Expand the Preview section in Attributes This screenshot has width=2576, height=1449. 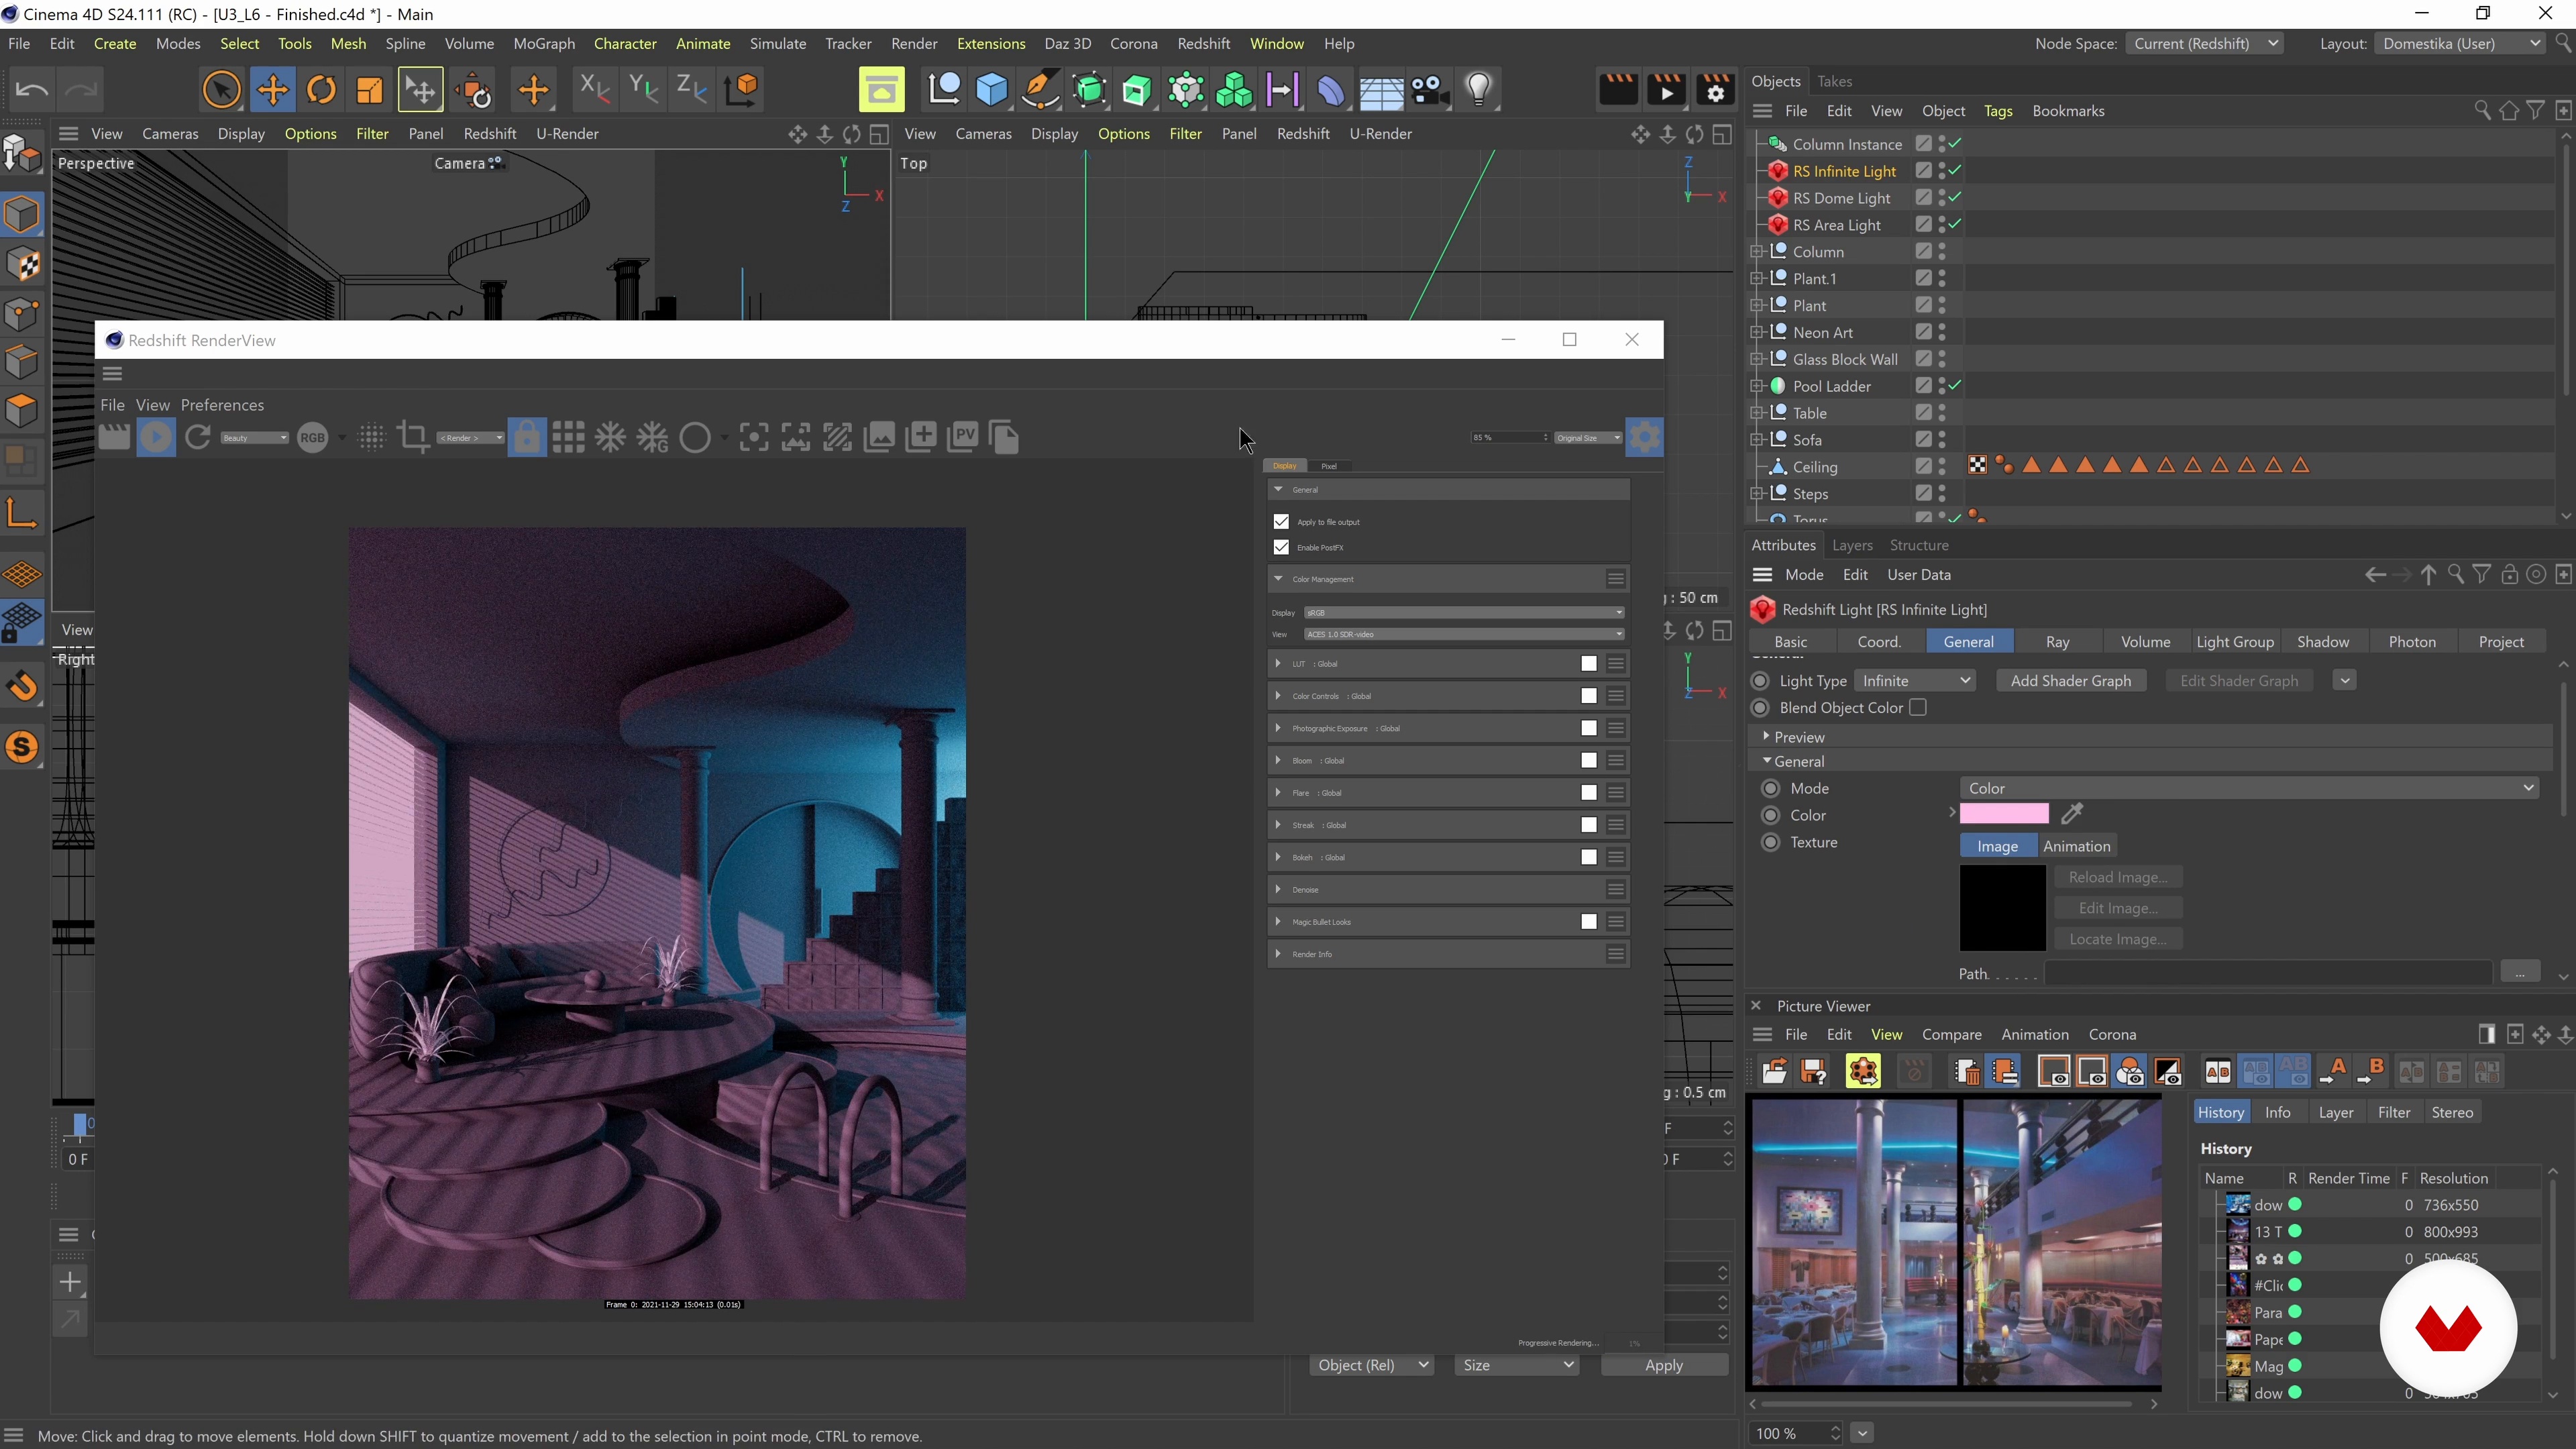(1767, 737)
